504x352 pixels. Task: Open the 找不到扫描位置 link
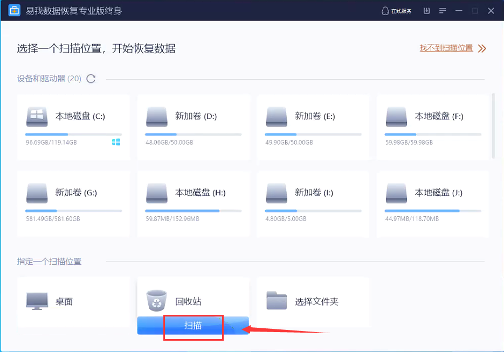[446, 48]
